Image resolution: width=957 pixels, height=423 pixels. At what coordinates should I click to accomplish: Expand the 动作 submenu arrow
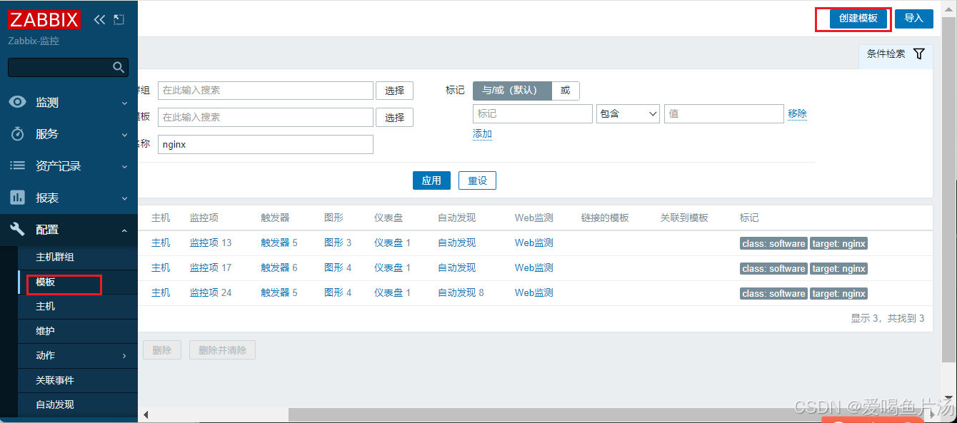[124, 355]
